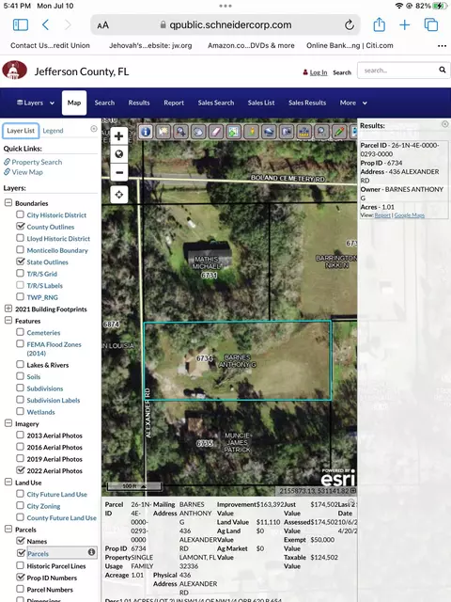451x602 pixels.
Task: Click the search magnifier icon in site header
Action: tap(443, 70)
